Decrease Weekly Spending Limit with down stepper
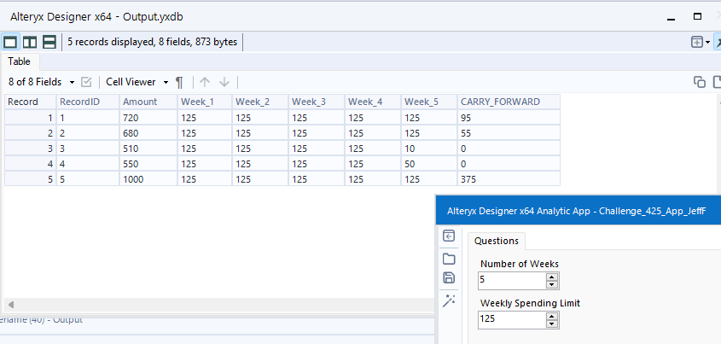 tap(552, 324)
